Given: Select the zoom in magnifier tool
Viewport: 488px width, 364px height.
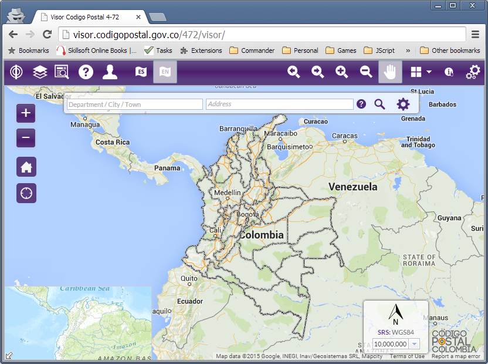Looking at the screenshot, I should [341, 72].
